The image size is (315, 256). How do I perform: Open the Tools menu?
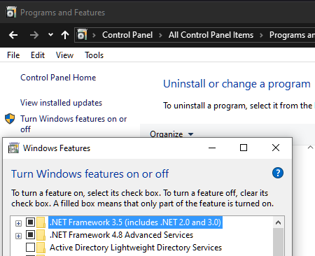point(94,55)
